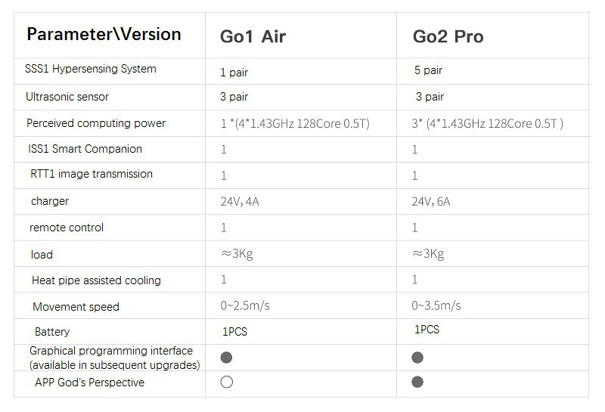This screenshot has height=412, width=605.
Task: Click the filled dot for Go1 Air graphical programming
Action: pos(226,357)
